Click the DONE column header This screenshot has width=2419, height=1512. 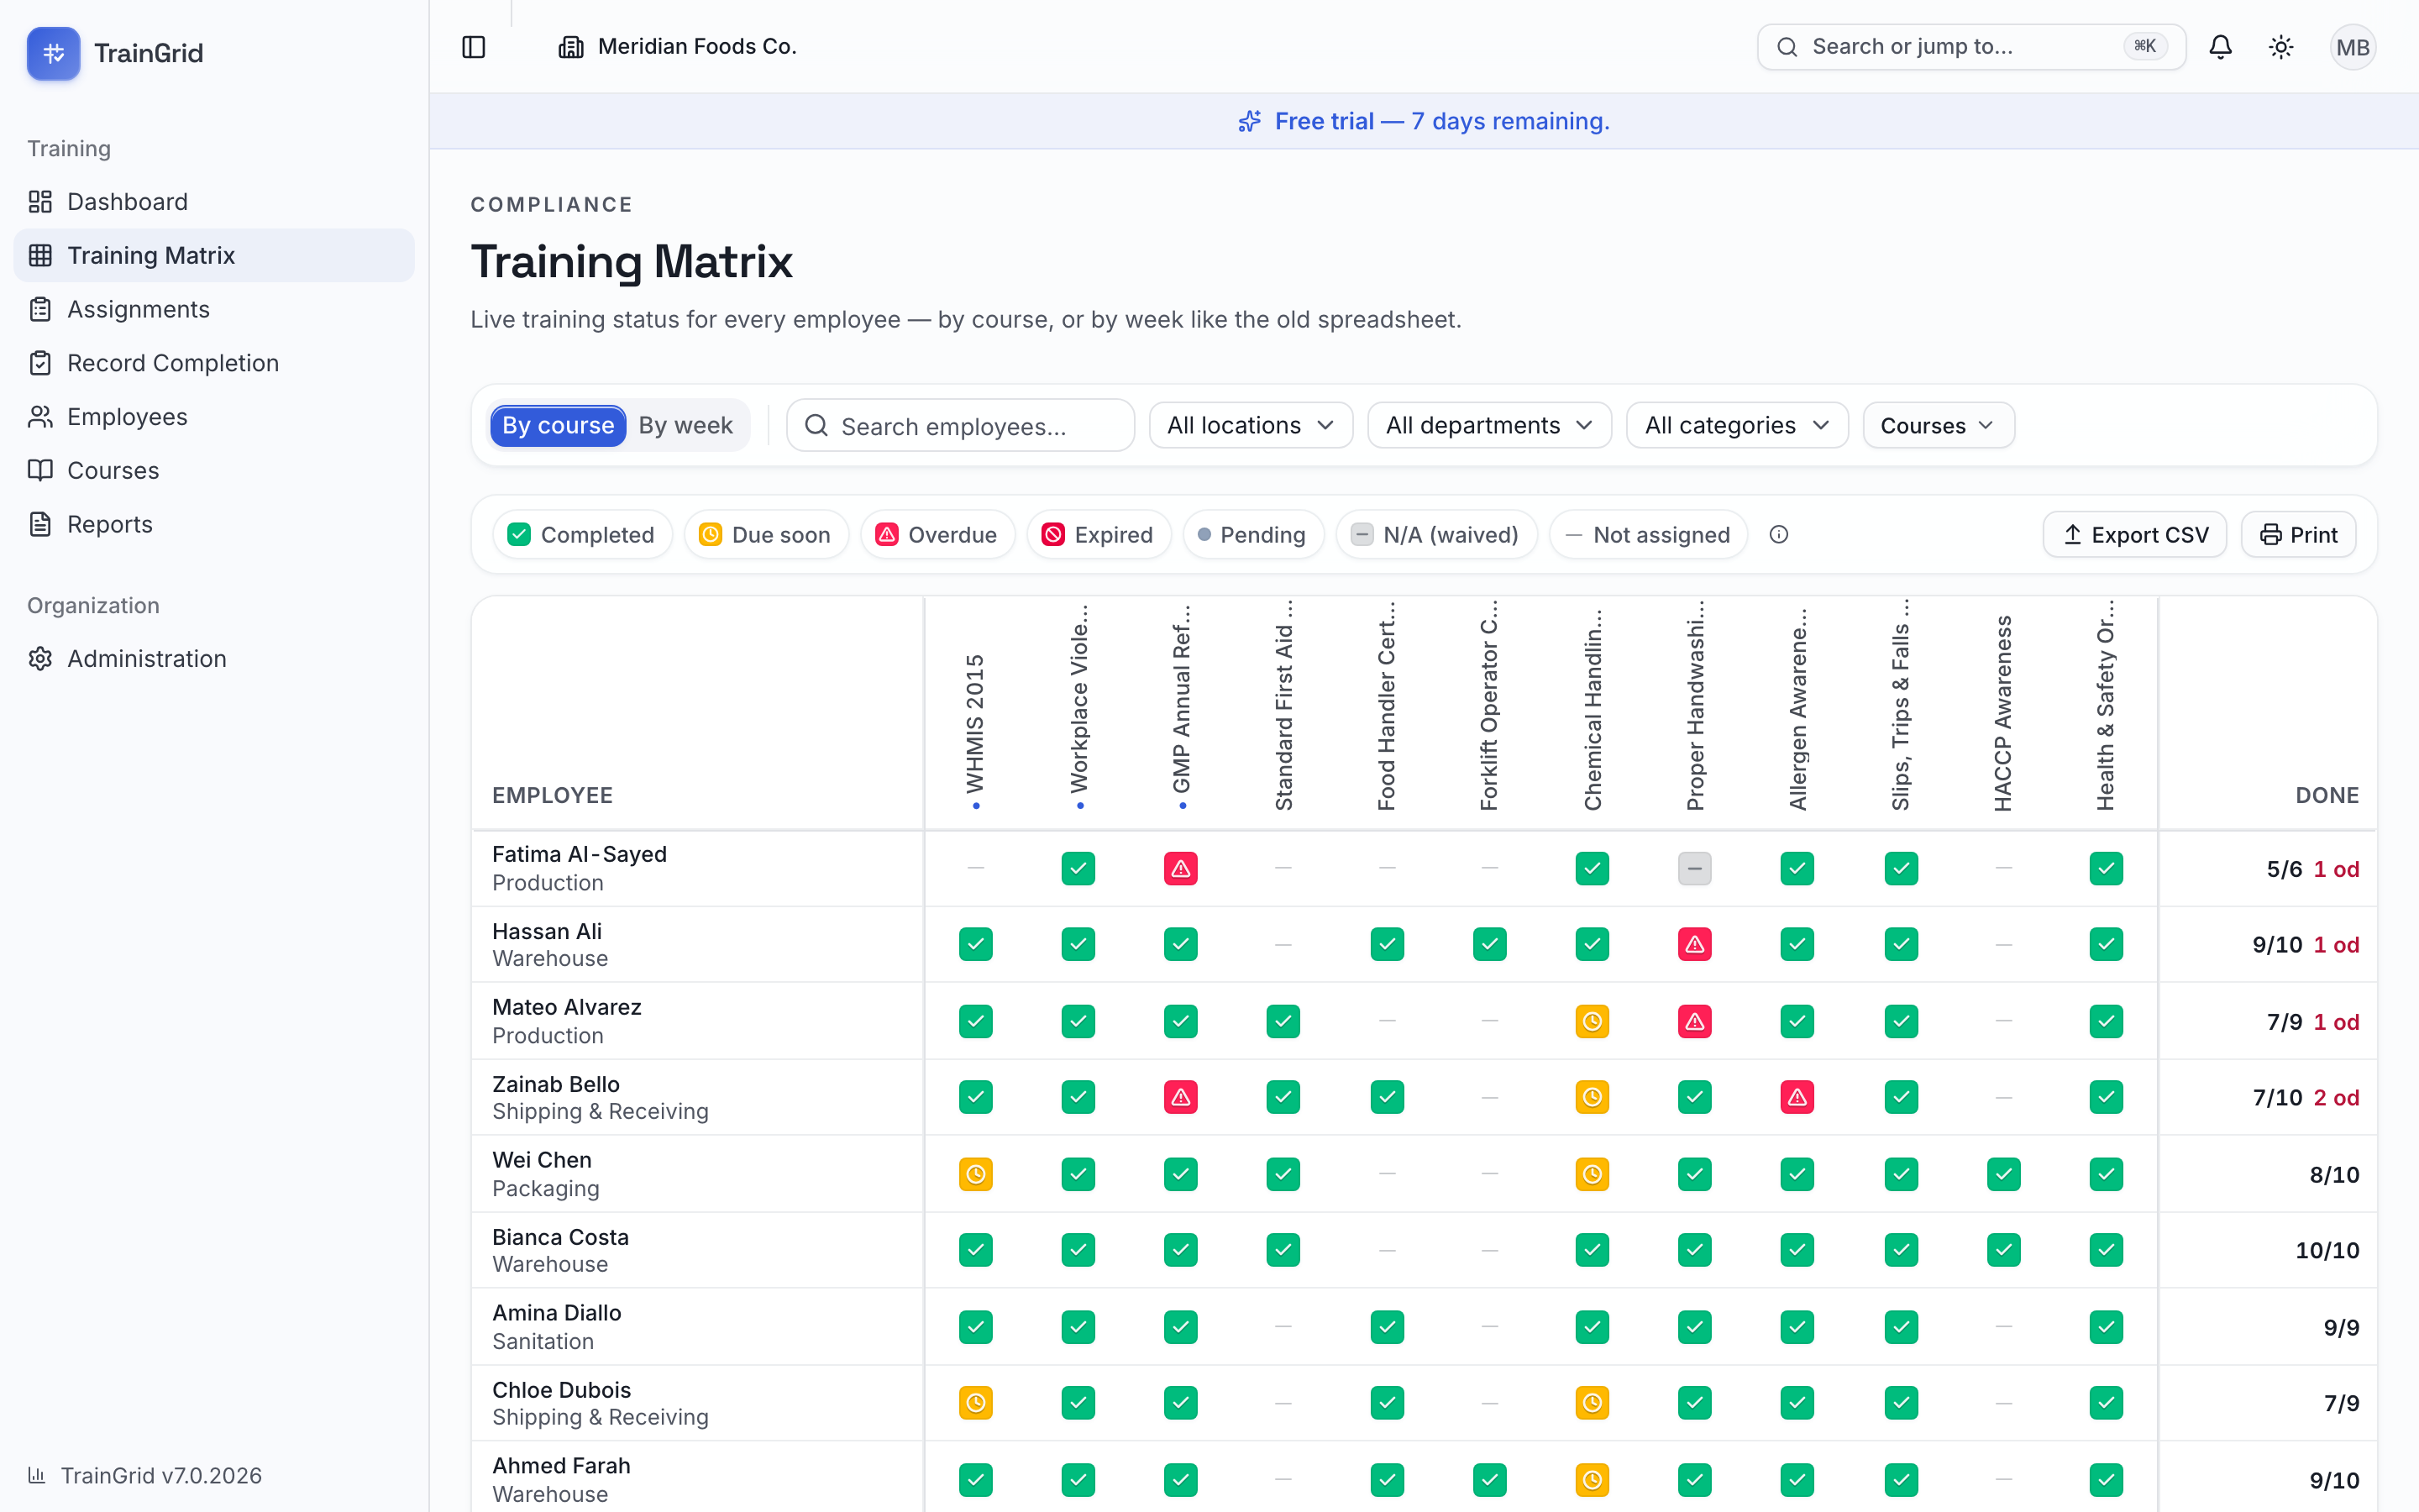(x=2327, y=795)
